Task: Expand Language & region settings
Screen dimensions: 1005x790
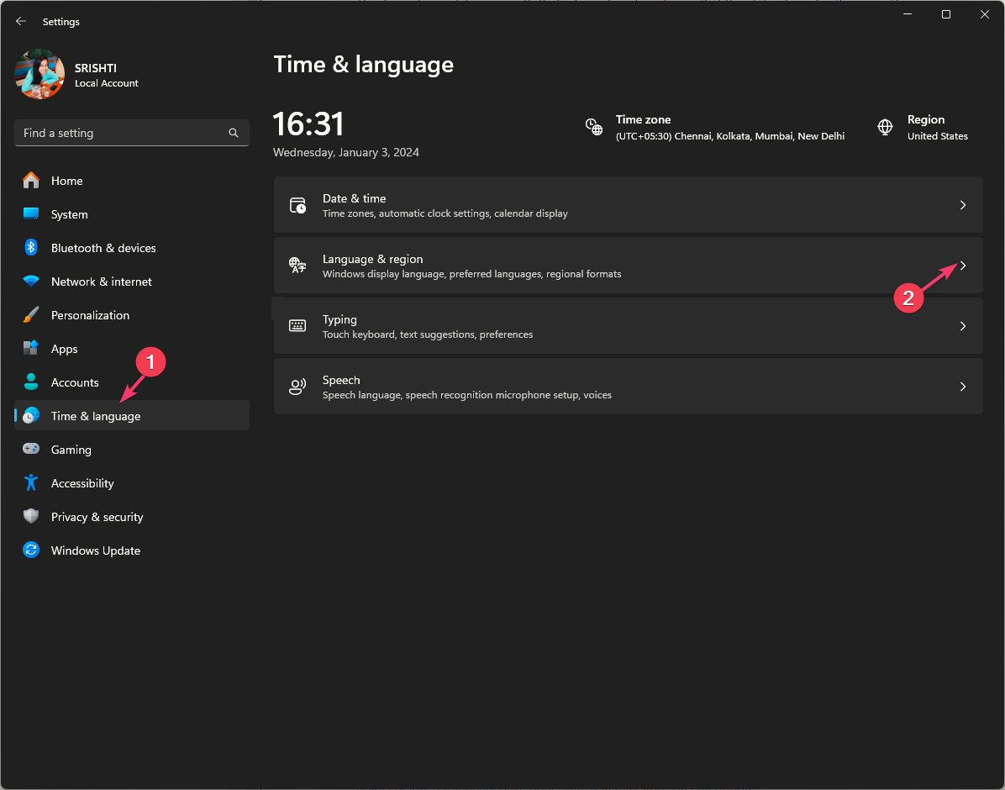Action: pyautogui.click(x=963, y=266)
